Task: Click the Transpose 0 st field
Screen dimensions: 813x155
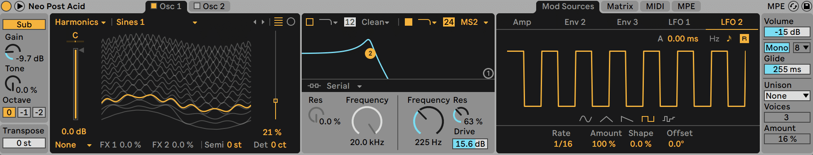Action: 24,143
